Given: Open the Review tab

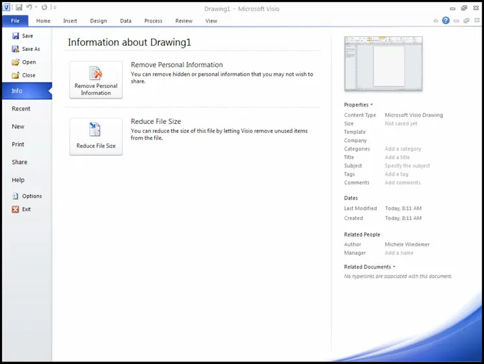Looking at the screenshot, I should 184,21.
